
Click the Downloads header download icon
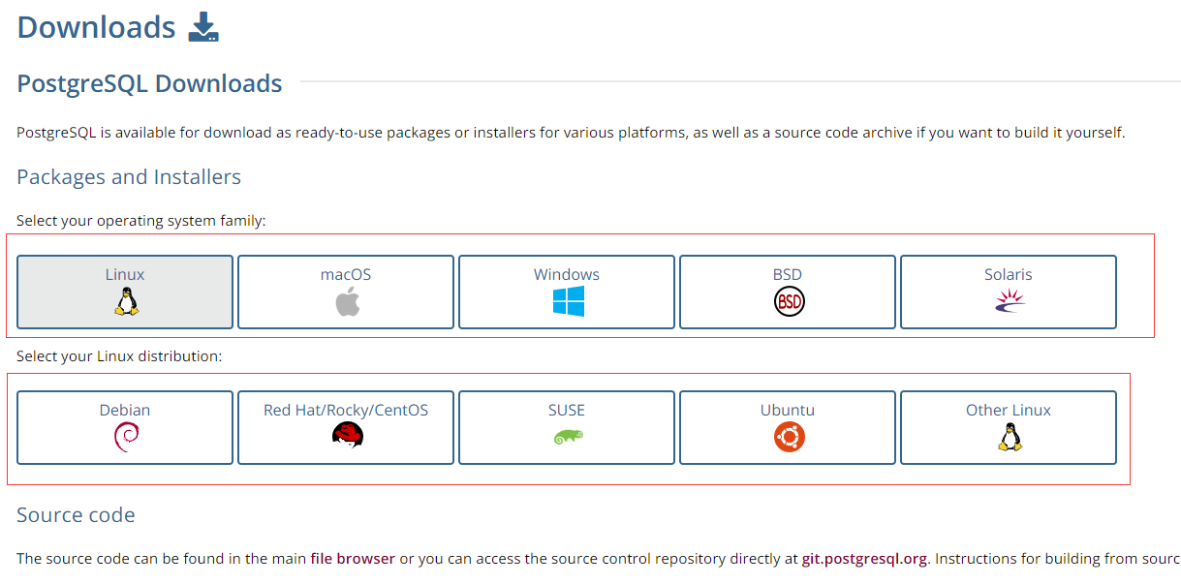point(203,27)
